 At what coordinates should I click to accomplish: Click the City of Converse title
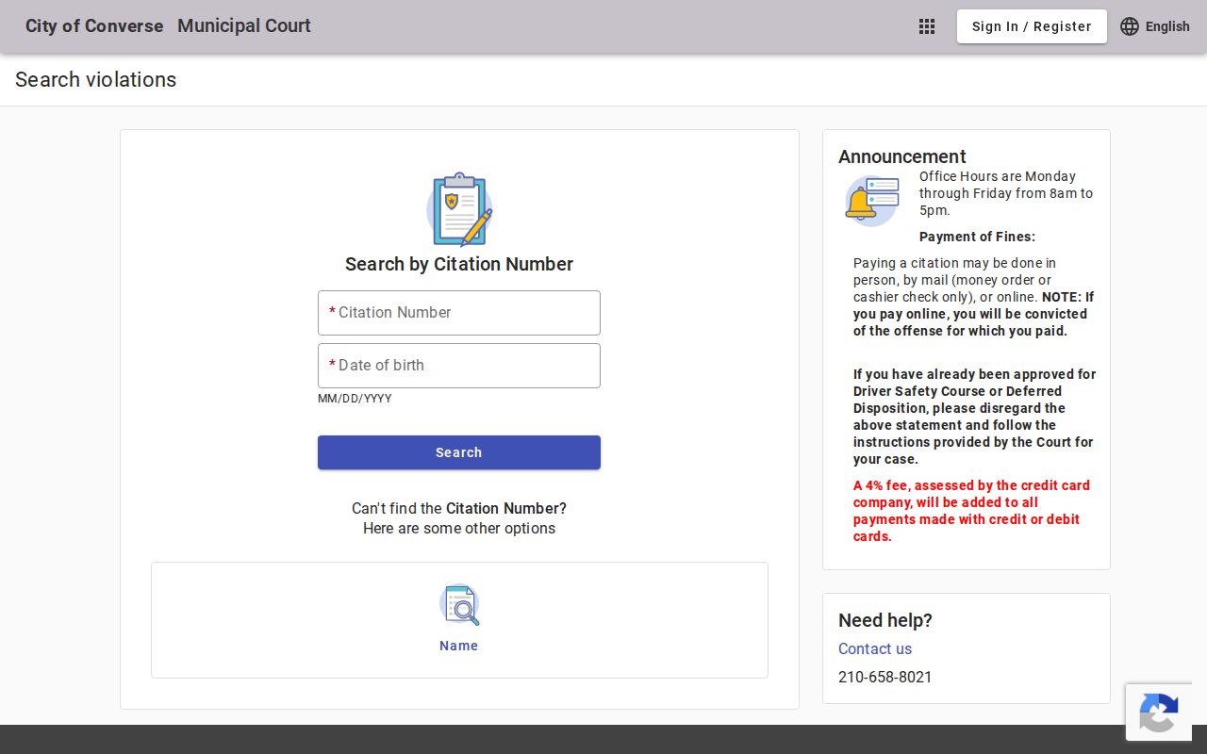pos(94,26)
